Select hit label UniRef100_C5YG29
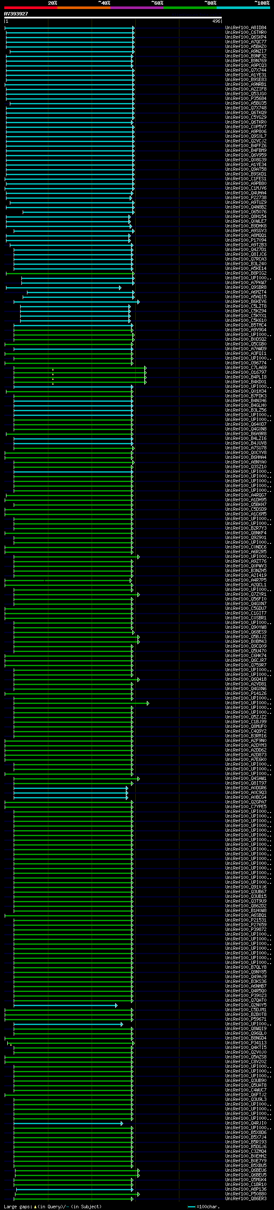 click(246, 118)
